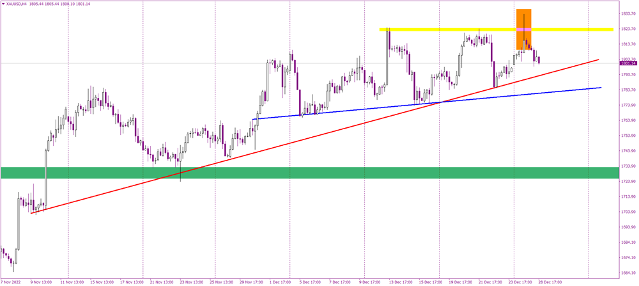The image size is (639, 286).
Task: Click price label 1723.90
Action: coord(627,181)
